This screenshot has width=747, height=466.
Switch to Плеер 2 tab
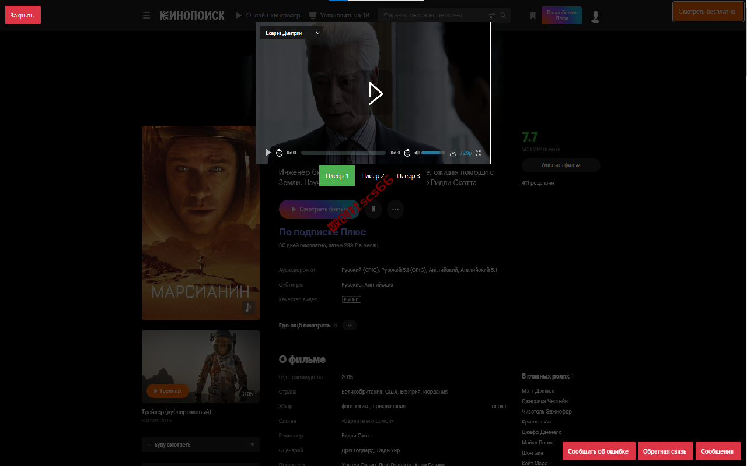tap(373, 176)
